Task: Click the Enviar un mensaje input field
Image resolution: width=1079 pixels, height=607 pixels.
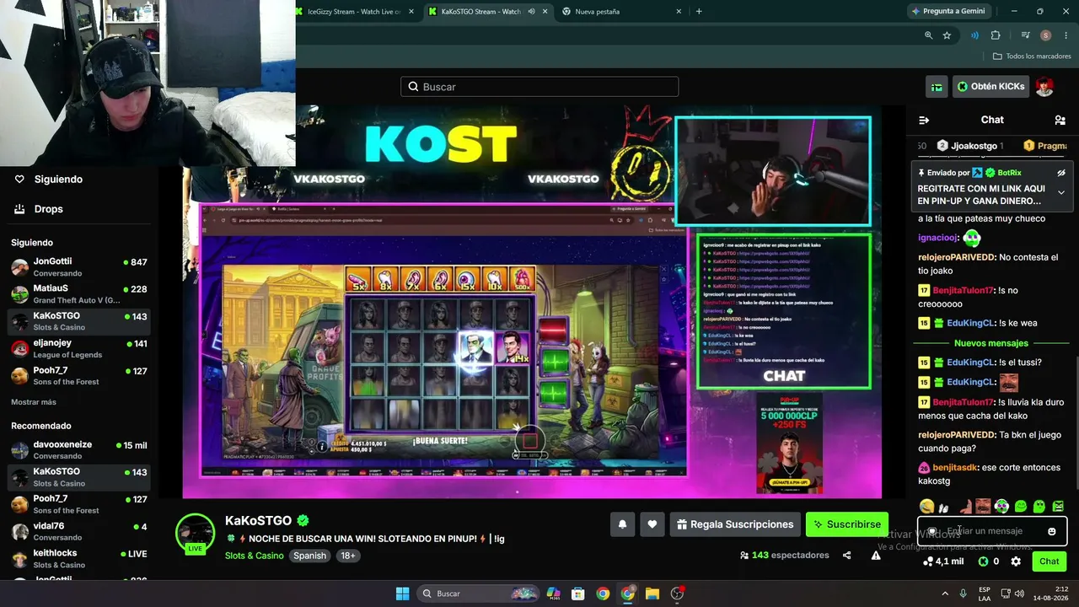Action: tap(991, 531)
